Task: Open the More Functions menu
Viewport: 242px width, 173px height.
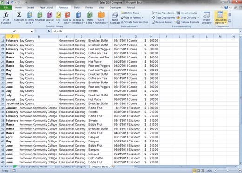Action: click(x=101, y=18)
